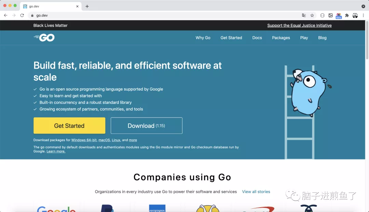Viewport: 369px width, 212px height.
Task: Click the circular extension icon beside star
Action: (x=323, y=15)
